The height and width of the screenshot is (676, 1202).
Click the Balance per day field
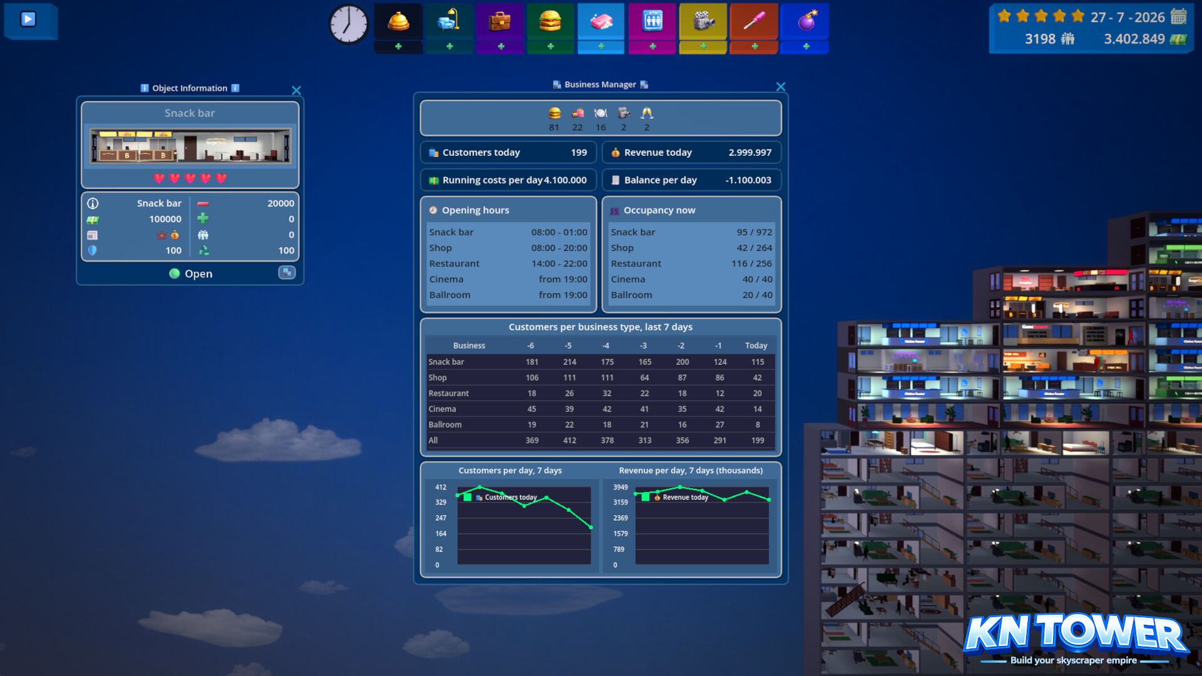pos(691,180)
